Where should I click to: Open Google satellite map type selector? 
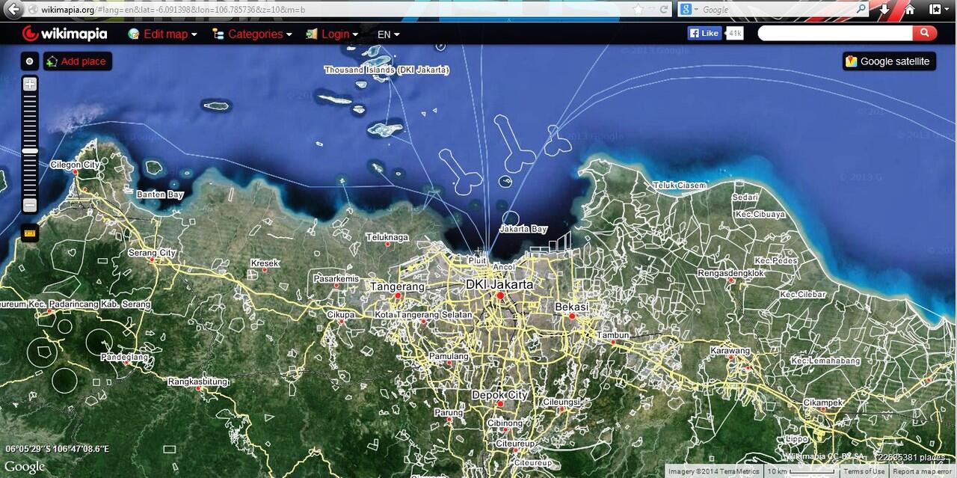click(889, 61)
